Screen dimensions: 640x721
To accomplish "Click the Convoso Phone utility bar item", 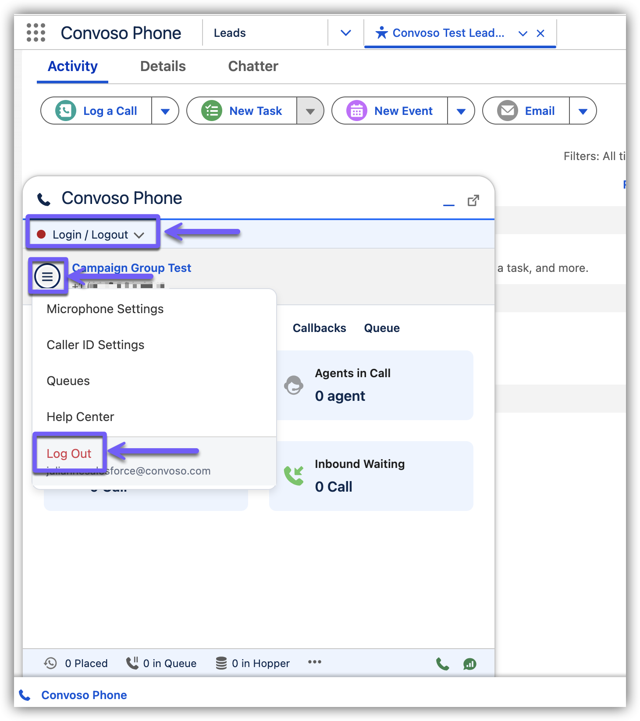I will coord(83,695).
